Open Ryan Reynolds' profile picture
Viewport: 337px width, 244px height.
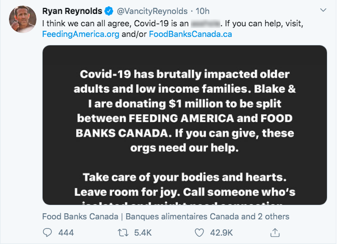coord(22,19)
